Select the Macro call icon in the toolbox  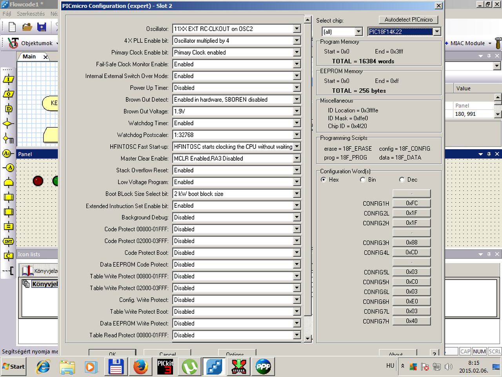[8, 197]
